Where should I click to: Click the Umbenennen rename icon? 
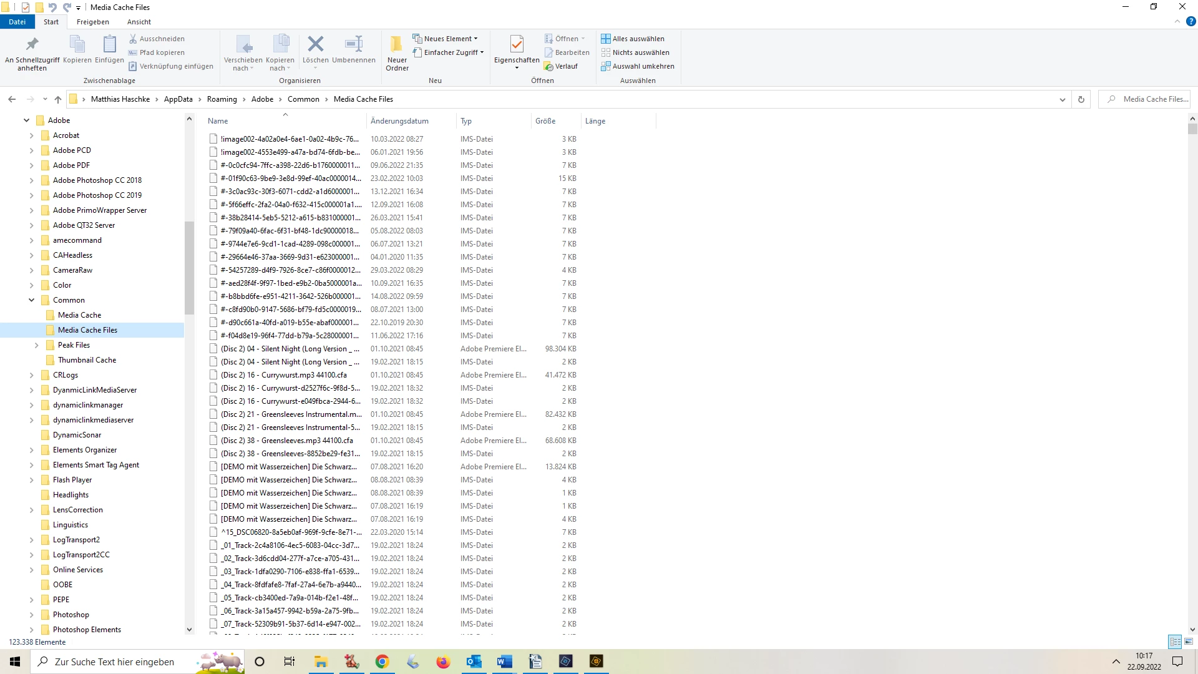pos(353,44)
